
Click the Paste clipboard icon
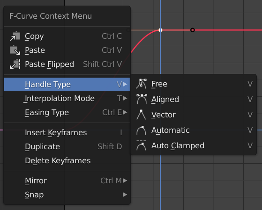(15, 50)
